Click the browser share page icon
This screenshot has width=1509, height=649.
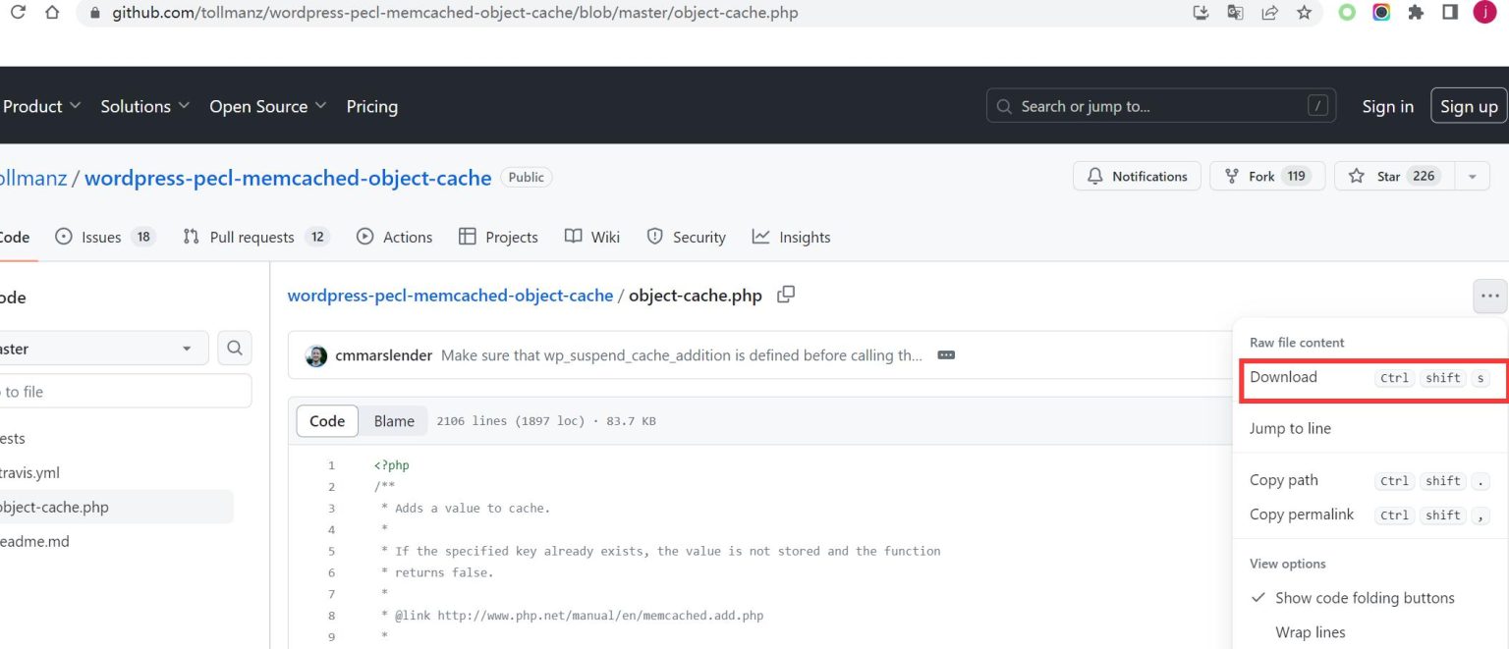(x=1270, y=13)
